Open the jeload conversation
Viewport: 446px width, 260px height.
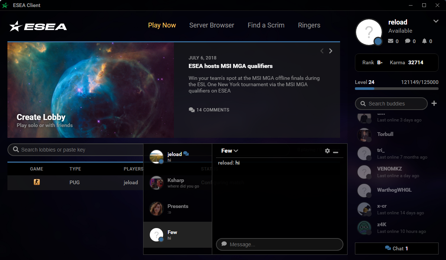pyautogui.click(x=178, y=157)
